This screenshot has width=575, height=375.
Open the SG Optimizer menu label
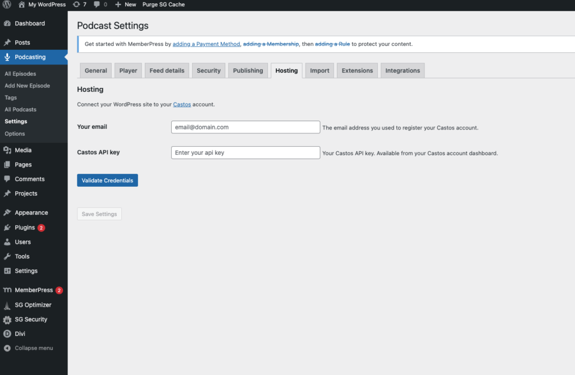tap(33, 305)
